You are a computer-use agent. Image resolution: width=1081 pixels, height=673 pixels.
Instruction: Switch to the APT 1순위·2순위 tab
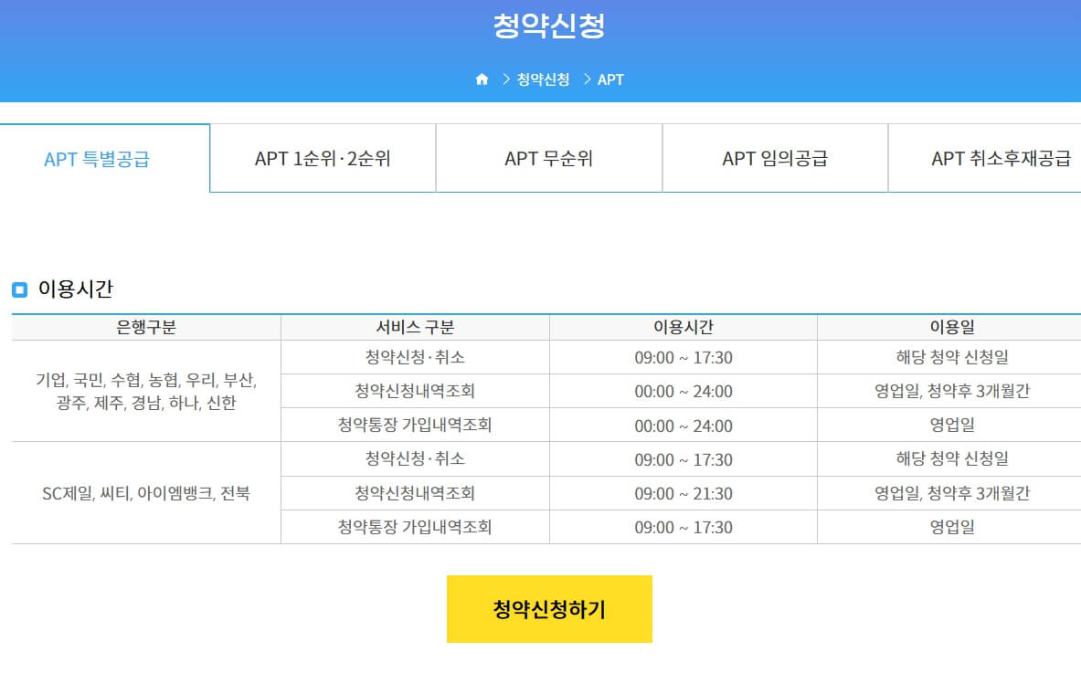pyautogui.click(x=322, y=158)
